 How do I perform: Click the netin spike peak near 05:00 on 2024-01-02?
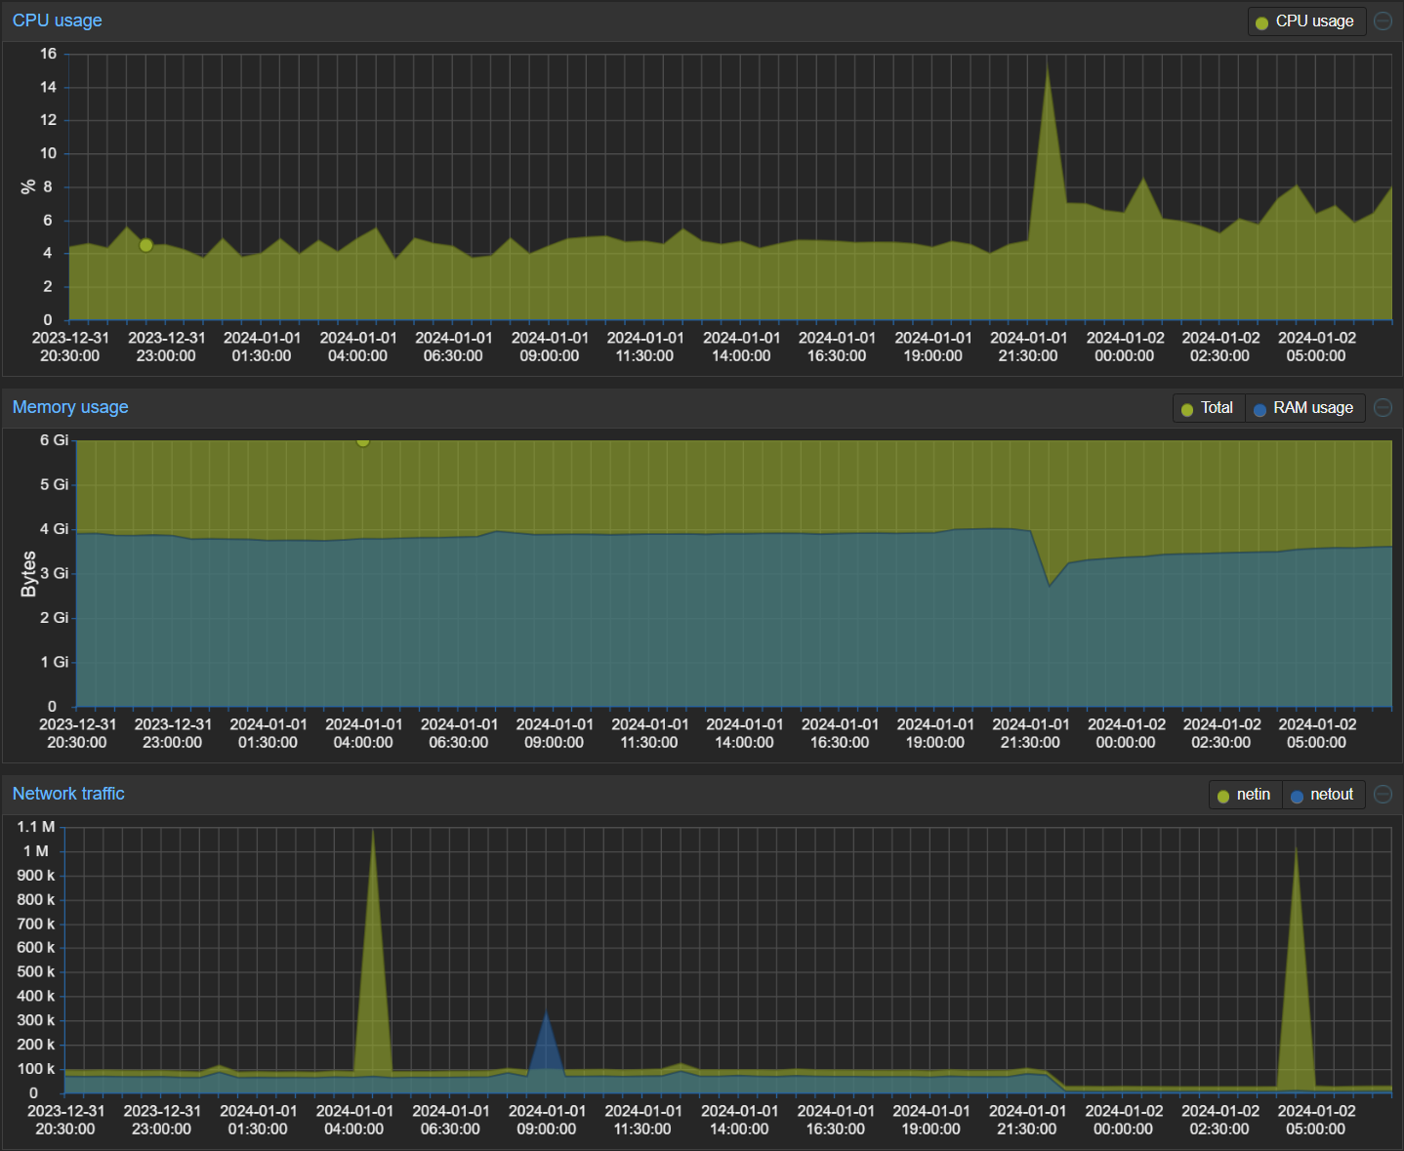tap(1296, 849)
